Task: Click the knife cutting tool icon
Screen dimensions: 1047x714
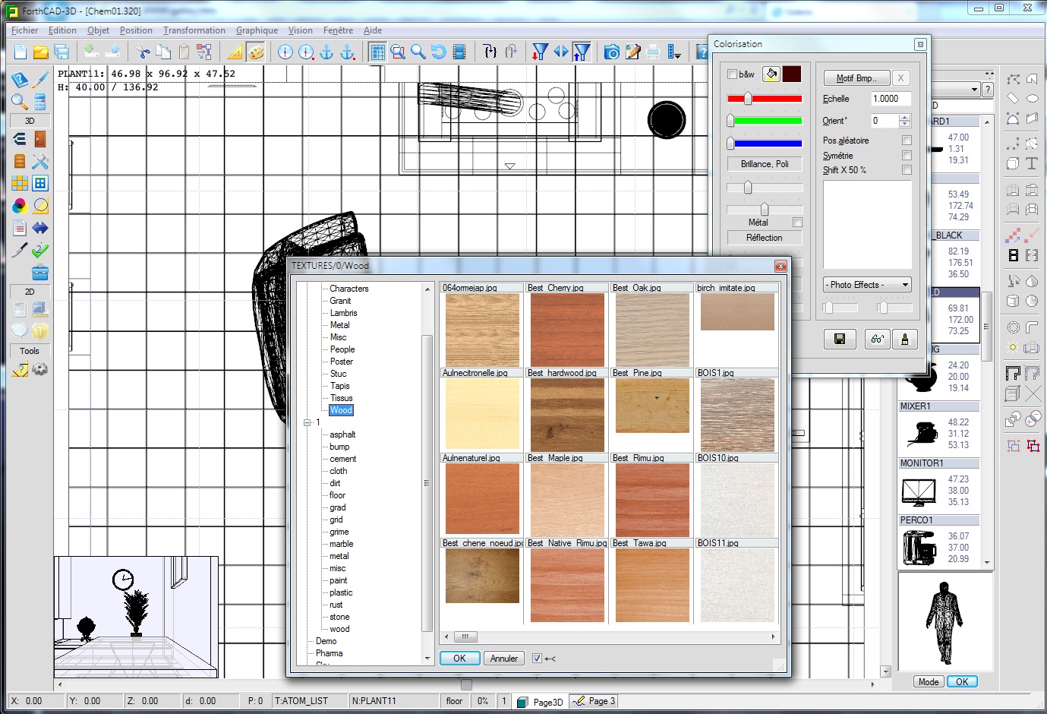Action: (x=20, y=250)
